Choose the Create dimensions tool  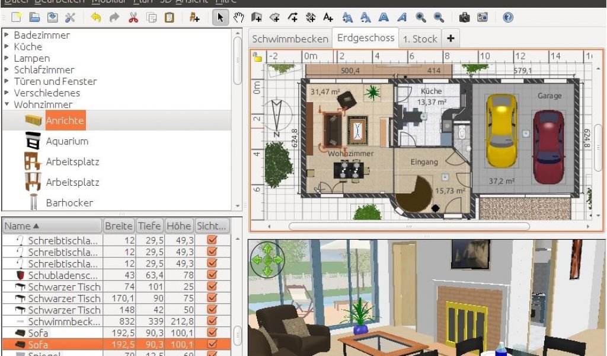(311, 18)
